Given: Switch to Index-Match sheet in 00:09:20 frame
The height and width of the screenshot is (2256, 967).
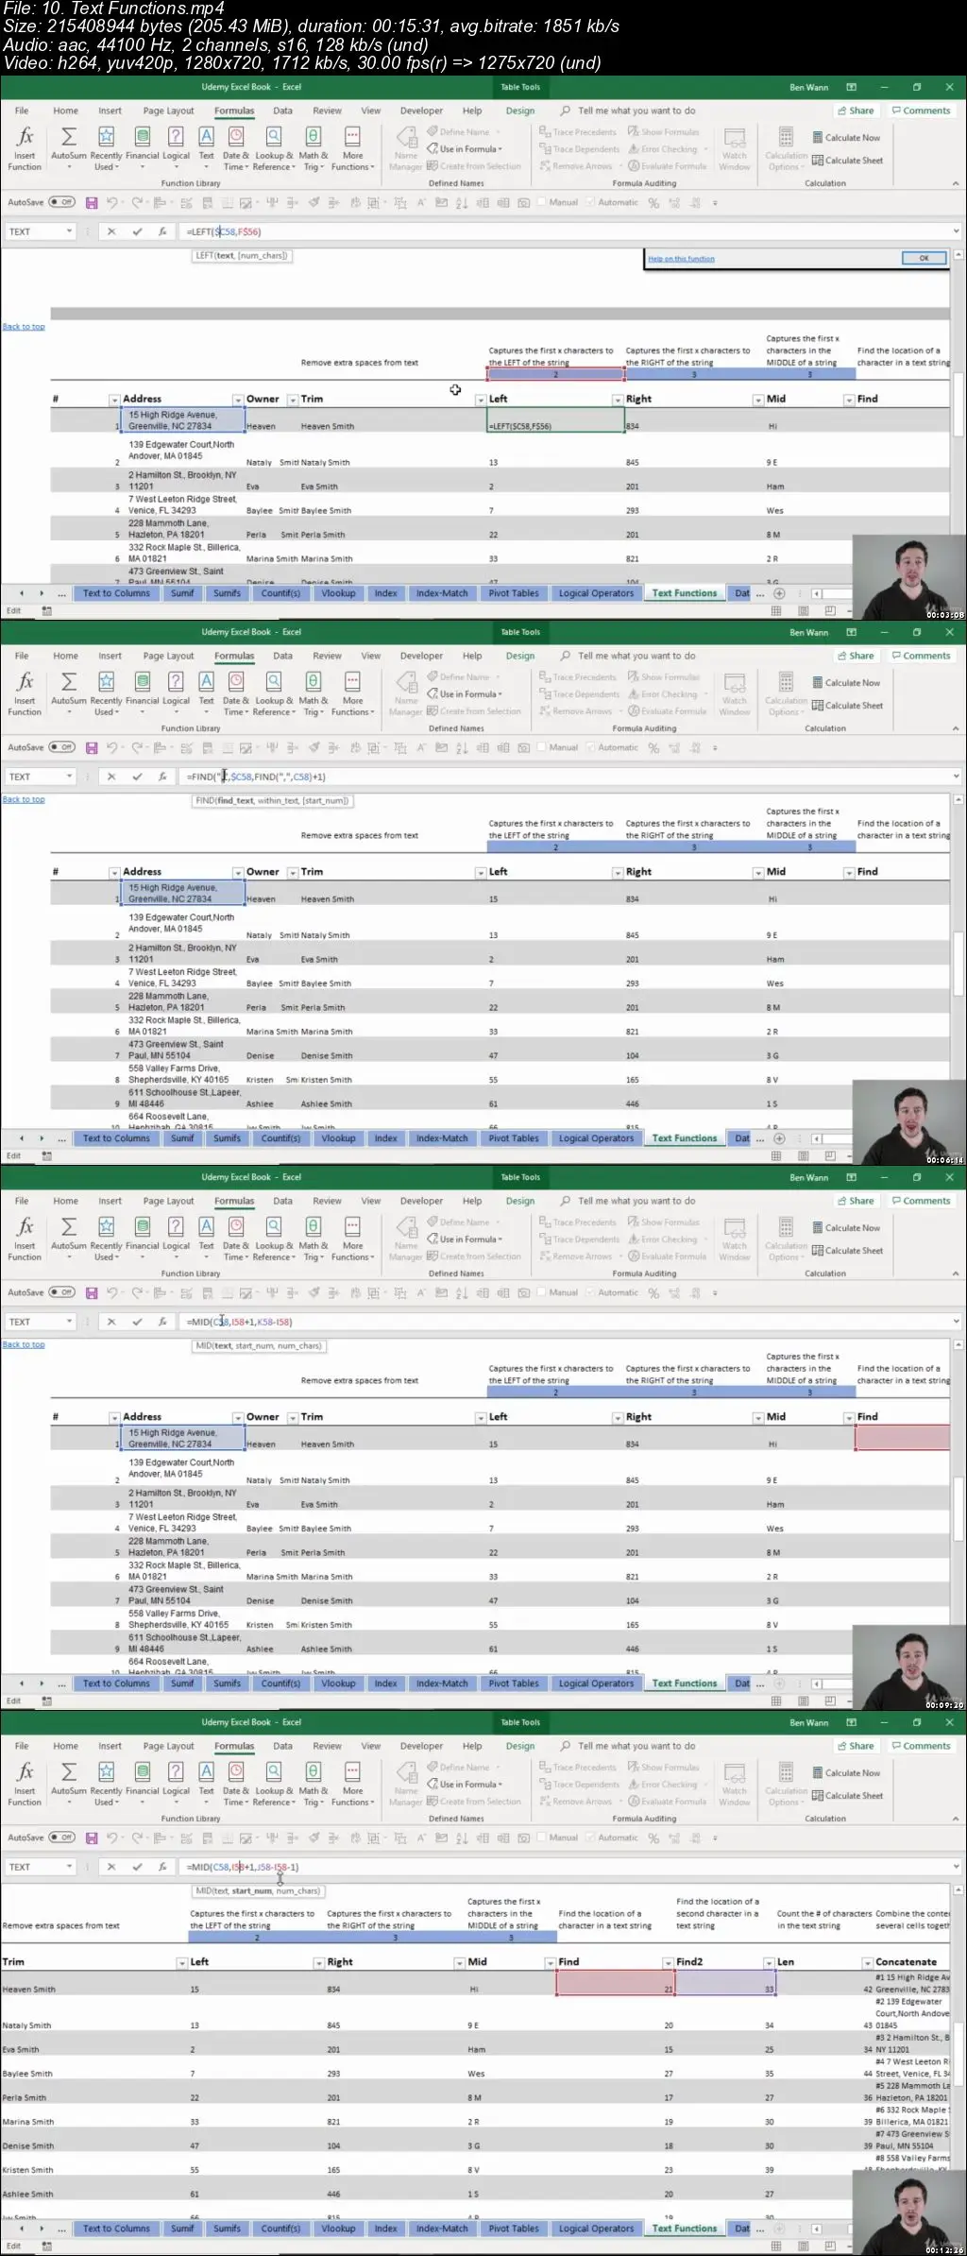Looking at the screenshot, I should 442,1683.
